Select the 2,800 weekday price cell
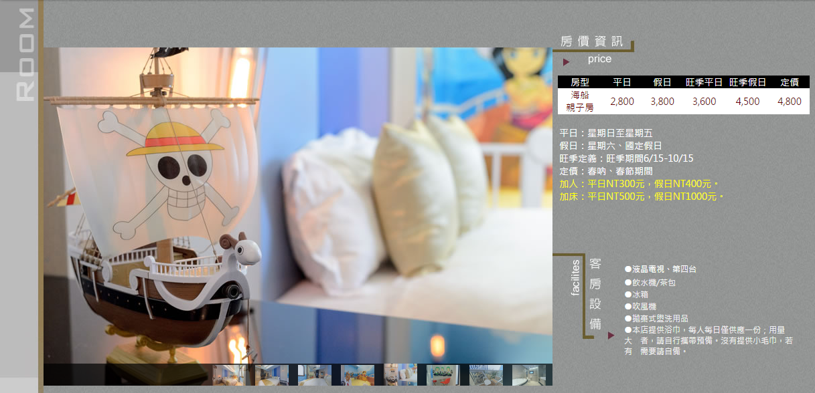 point(621,102)
